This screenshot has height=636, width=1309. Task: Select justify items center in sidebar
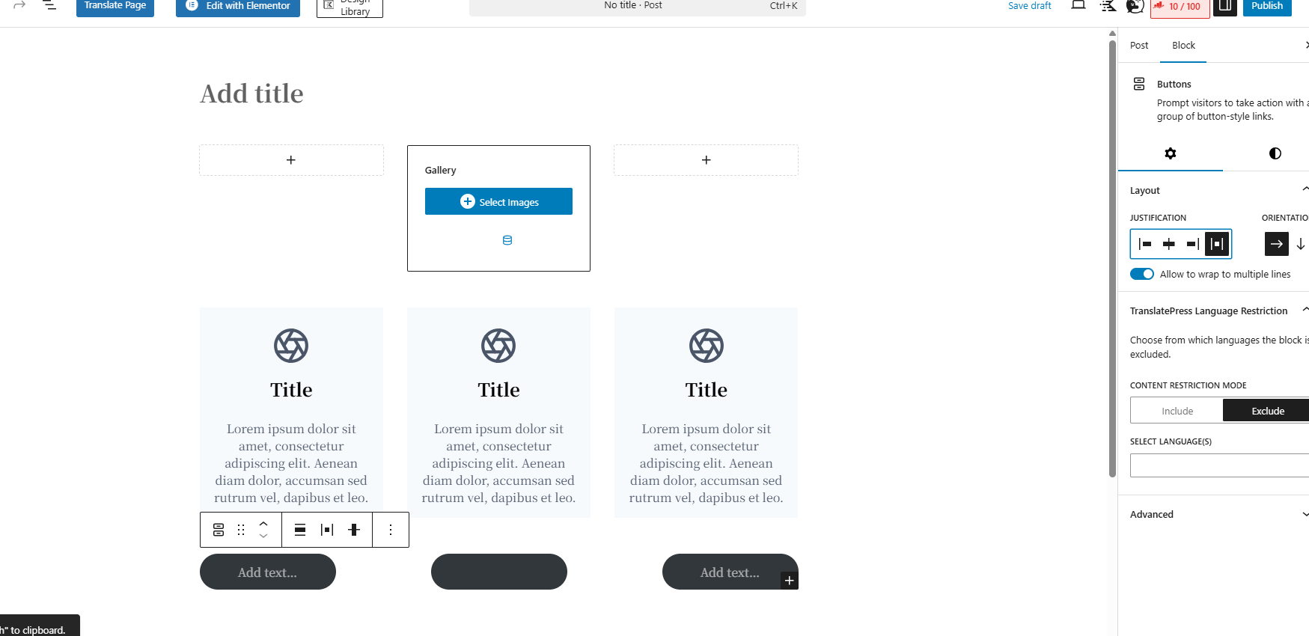pos(1169,244)
